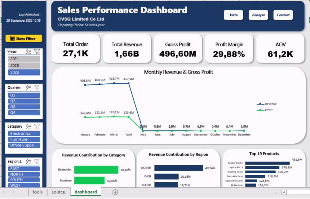310x199 pixels.
Task: Toggle multi-select on the category slicer
Action: pos(28,126)
